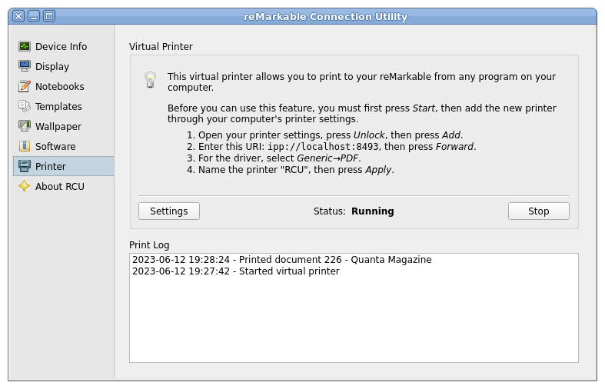Open the About RCU page

coord(63,186)
